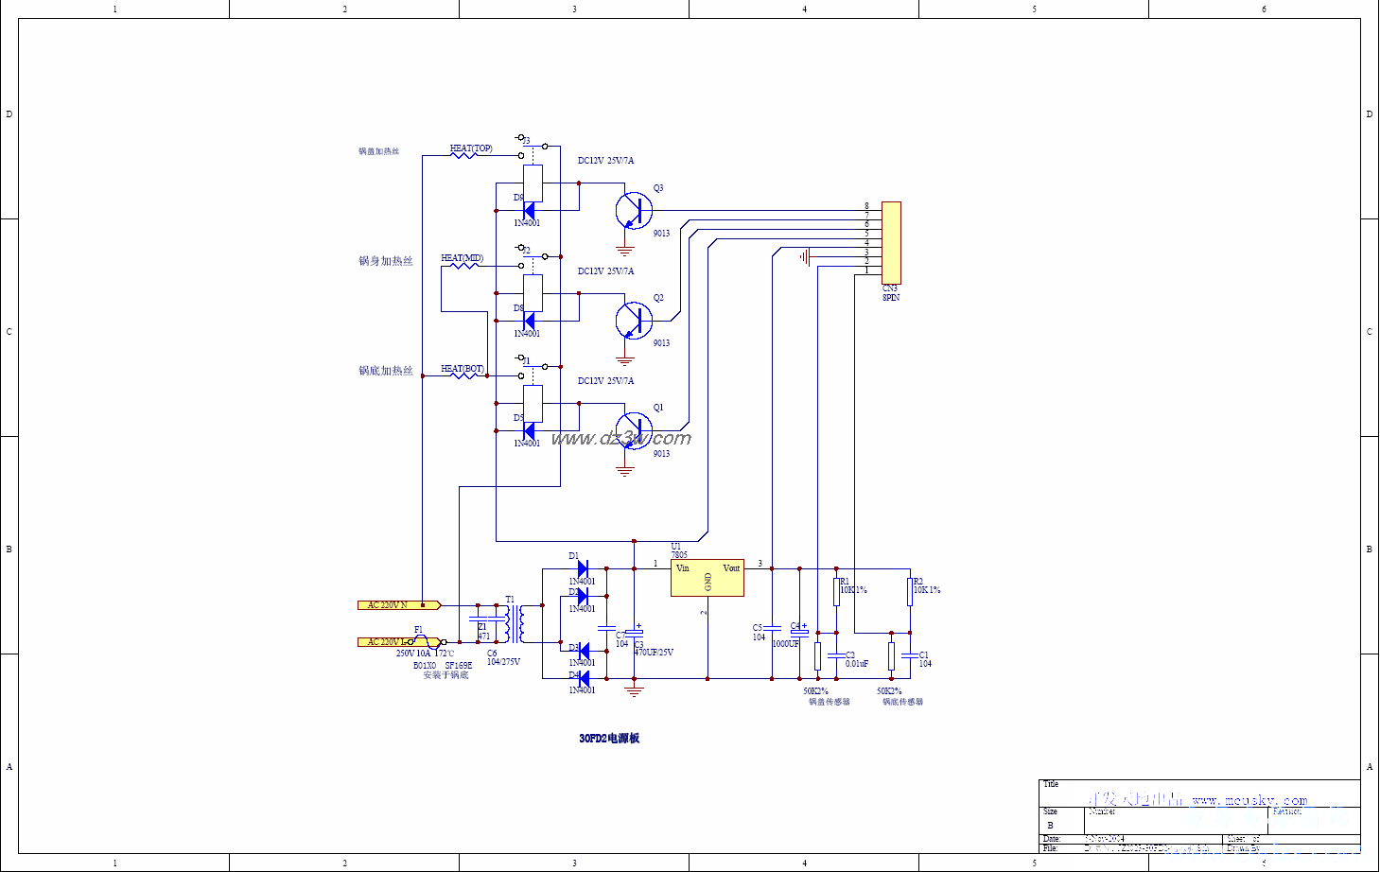Select the HEAT(BOT) heater element
Viewport: 1380px width, 872px height.
463,375
